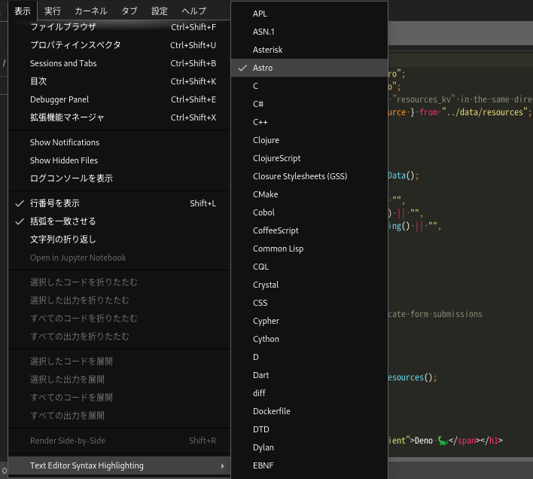This screenshot has width=533, height=479.
Task: Open the 表示 menu
Action: (x=23, y=11)
